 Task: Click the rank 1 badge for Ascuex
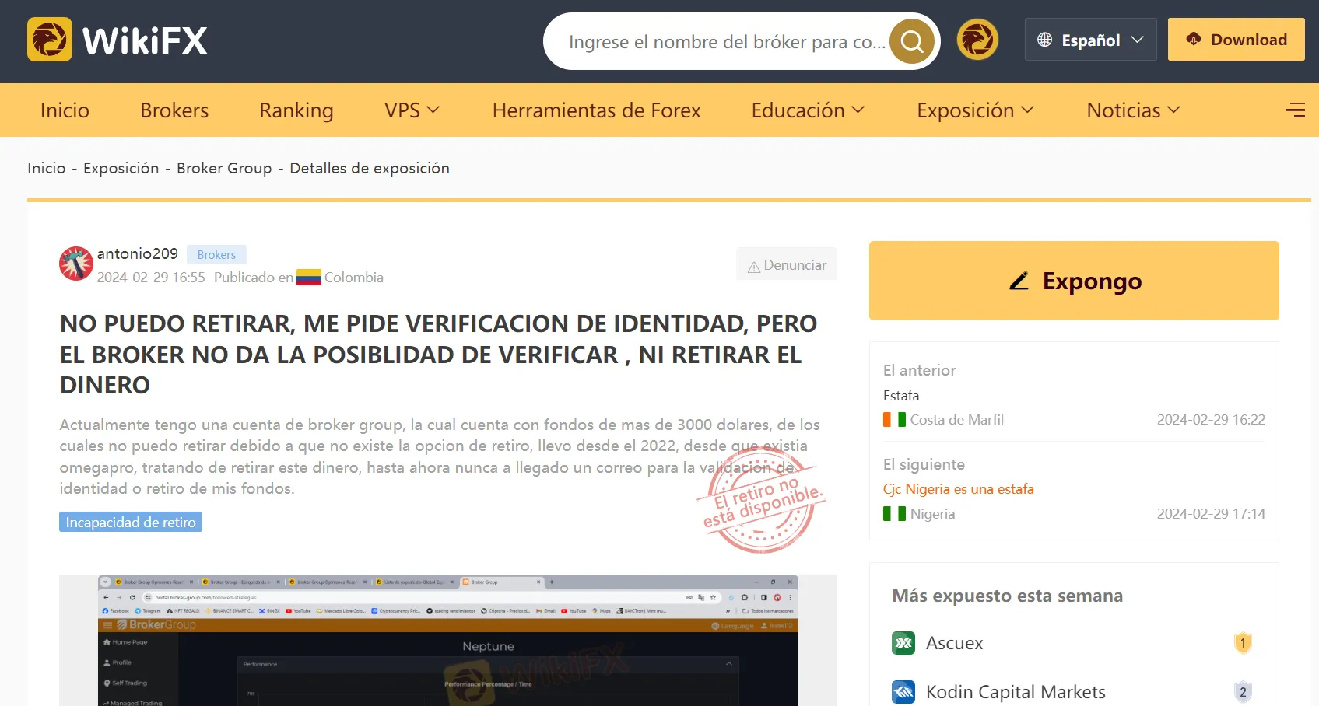pos(1243,643)
